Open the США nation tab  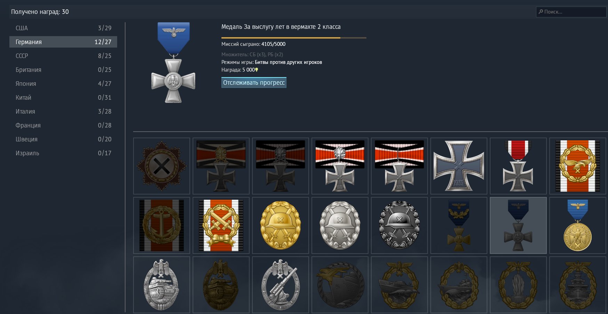click(63, 28)
